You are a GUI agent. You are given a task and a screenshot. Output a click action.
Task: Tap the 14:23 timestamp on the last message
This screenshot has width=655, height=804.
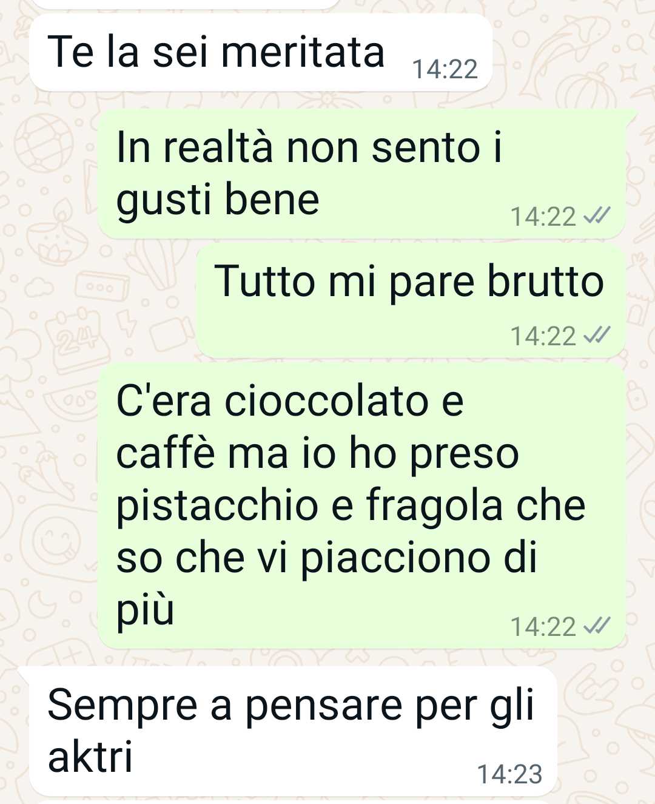(509, 774)
